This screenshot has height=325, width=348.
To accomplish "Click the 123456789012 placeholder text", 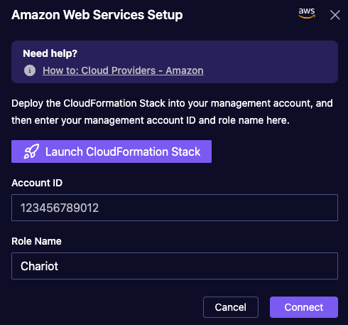I will point(60,208).
